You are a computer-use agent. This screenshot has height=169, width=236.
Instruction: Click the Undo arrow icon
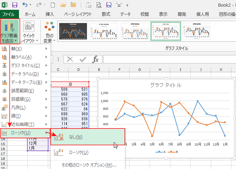[25, 5]
